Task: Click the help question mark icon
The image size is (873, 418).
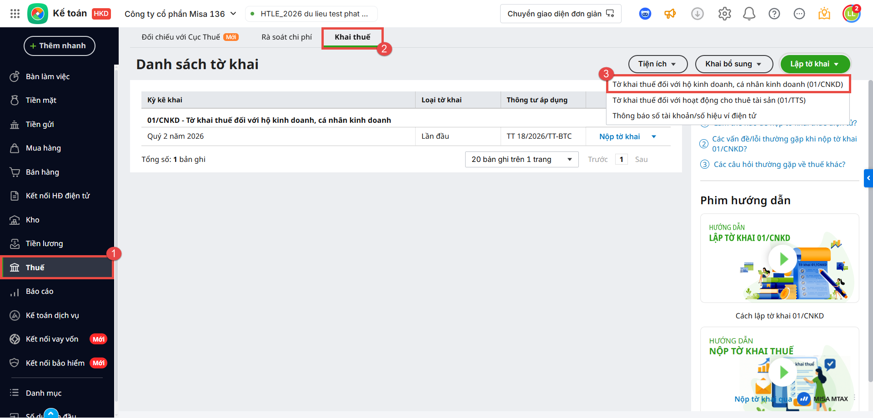Action: 774,14
